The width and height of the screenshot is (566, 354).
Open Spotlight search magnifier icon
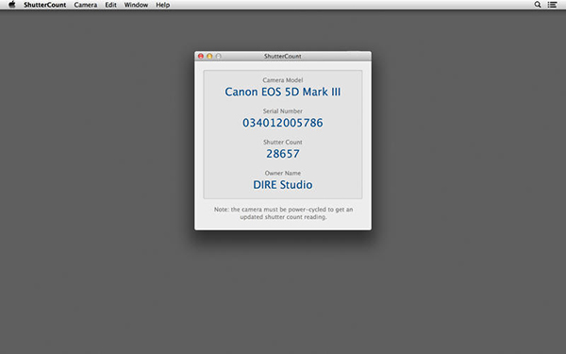tap(538, 5)
